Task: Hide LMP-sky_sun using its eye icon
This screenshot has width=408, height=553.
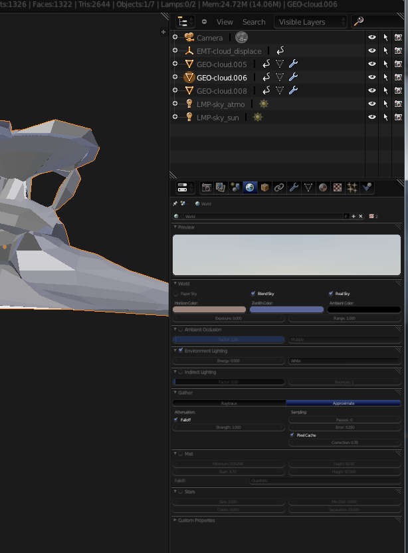Action: 371,117
